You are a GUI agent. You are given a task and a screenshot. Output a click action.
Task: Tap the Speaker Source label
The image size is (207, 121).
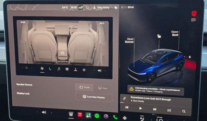24,85
